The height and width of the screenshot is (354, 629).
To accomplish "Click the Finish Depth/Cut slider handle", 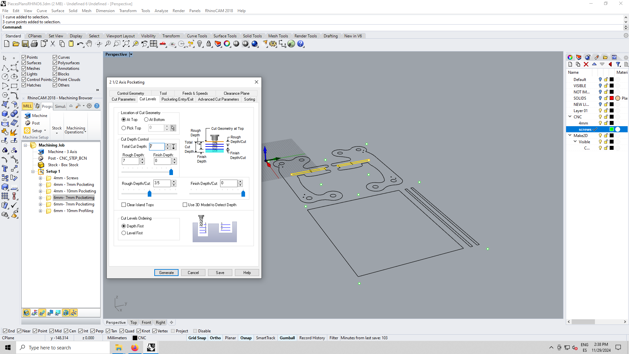I will coord(243,194).
